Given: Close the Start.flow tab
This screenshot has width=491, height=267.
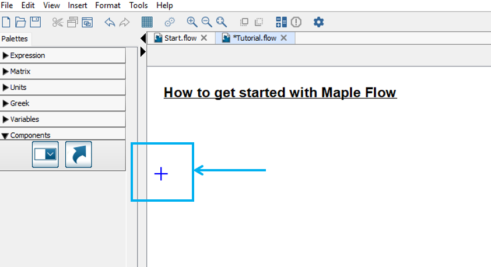Looking at the screenshot, I should pos(204,38).
